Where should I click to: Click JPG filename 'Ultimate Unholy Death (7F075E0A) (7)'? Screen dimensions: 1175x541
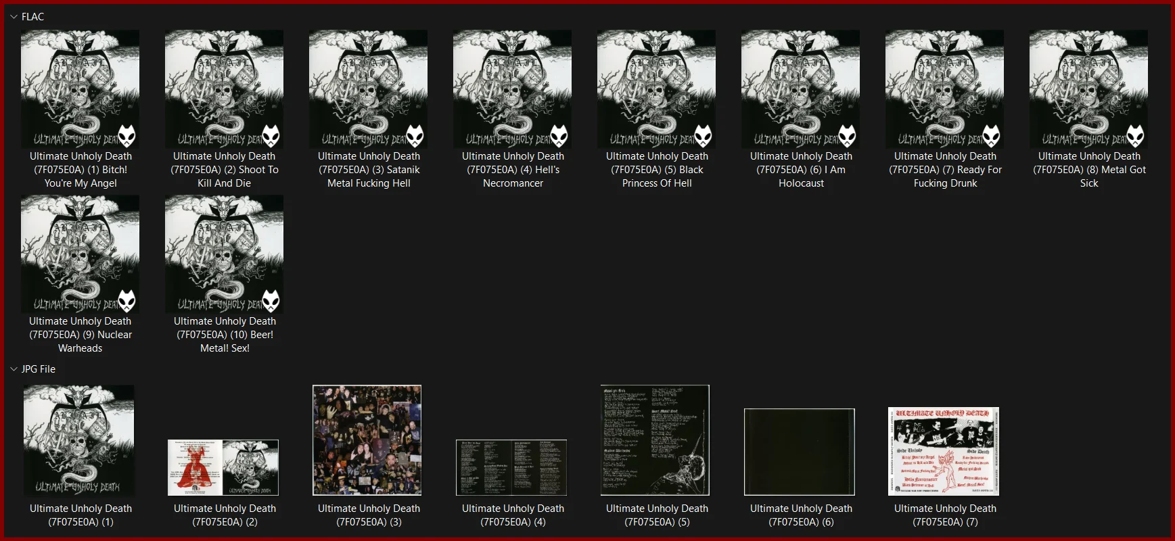(945, 515)
